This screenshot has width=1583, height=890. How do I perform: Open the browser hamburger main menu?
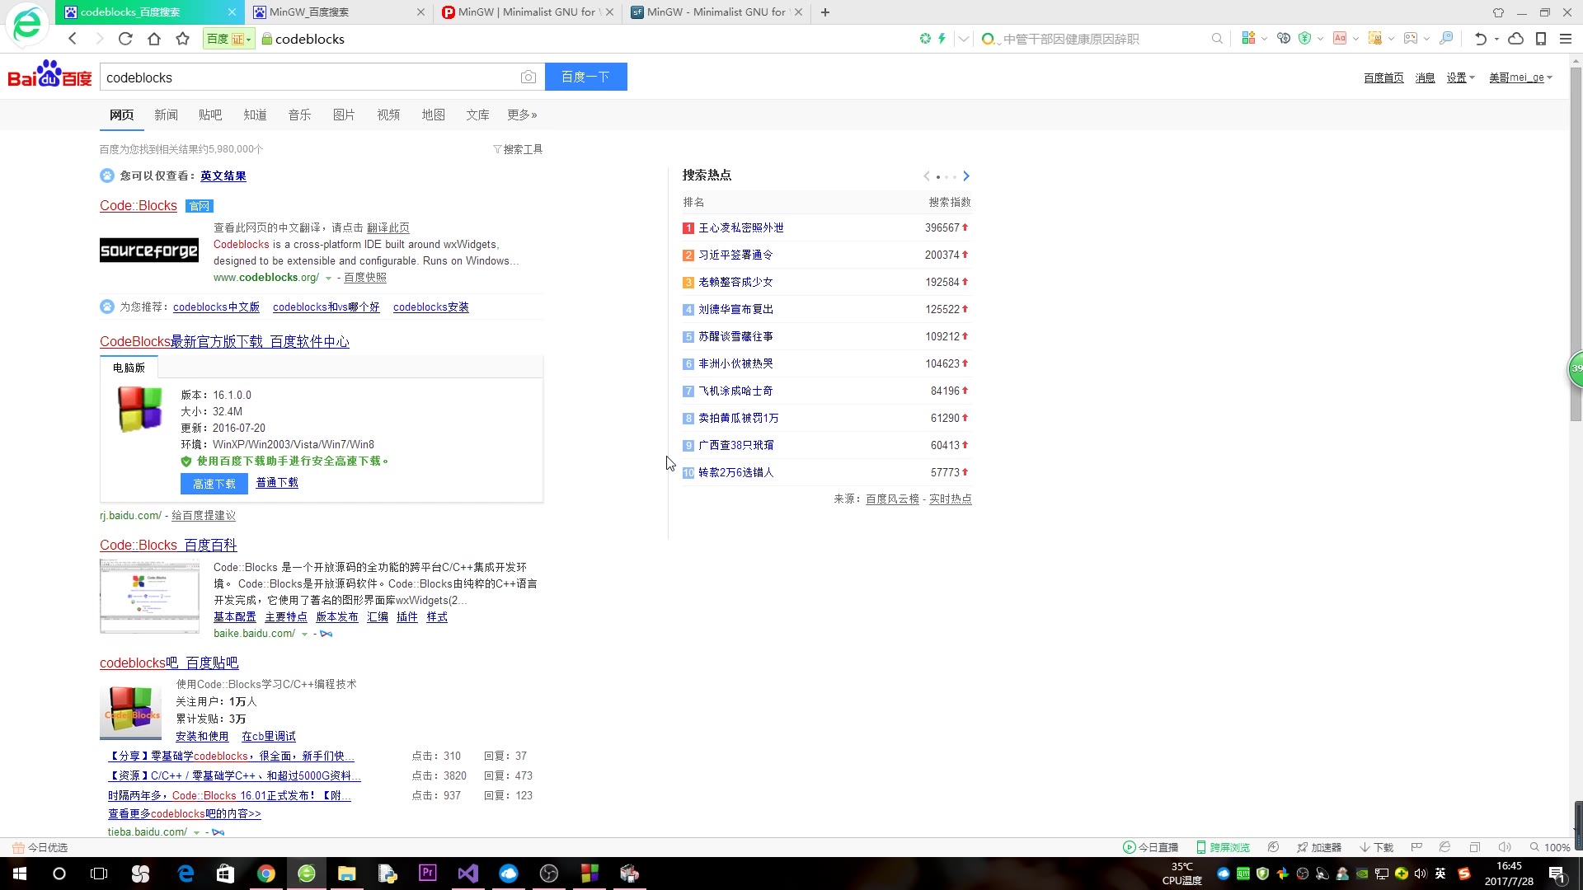pos(1565,39)
